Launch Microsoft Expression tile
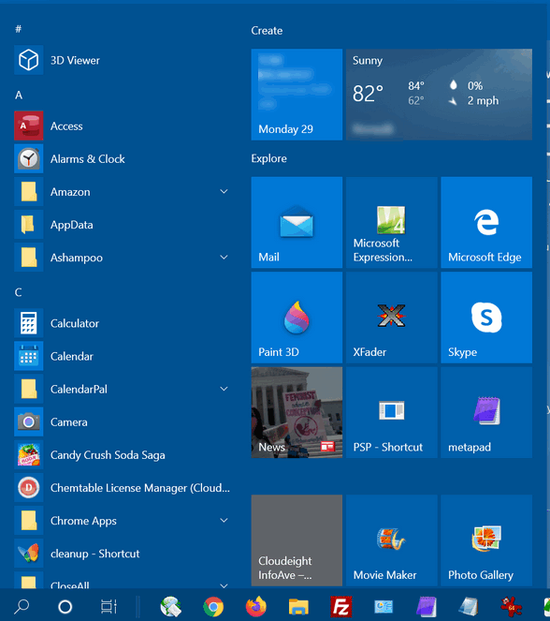Image resolution: width=550 pixels, height=621 pixels. [x=391, y=223]
